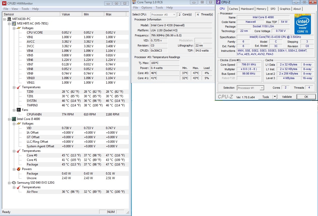This screenshot has height=216, width=318.
Task: Click the drive icon beside Samsung SSD 840 EVO
Action: 14,183
